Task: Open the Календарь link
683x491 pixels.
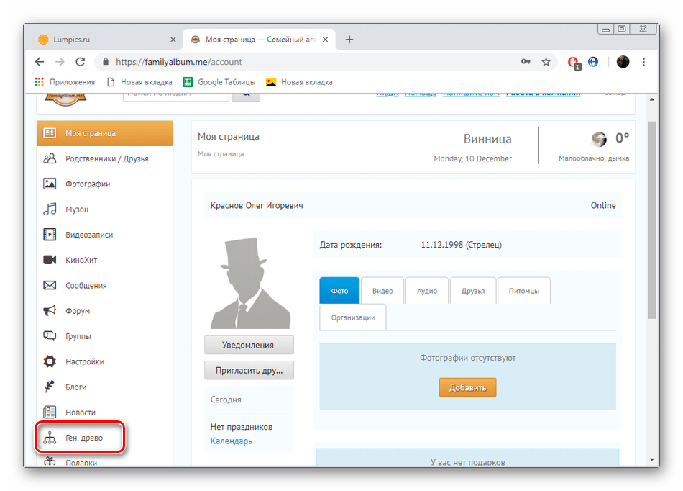Action: point(232,441)
